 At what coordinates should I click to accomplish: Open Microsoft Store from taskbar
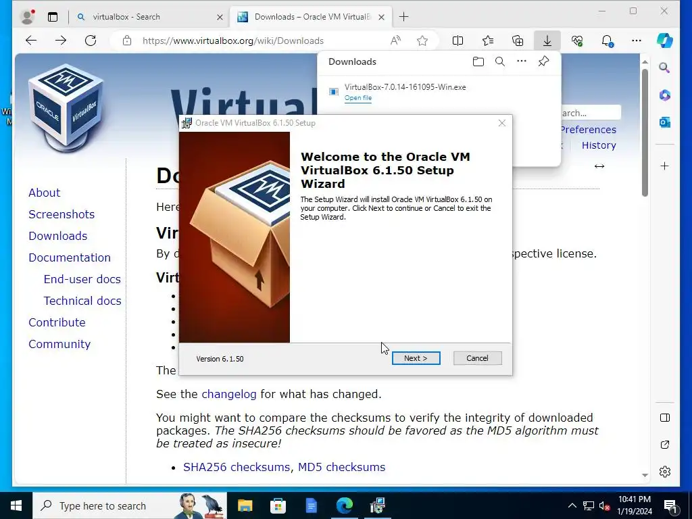(x=278, y=505)
